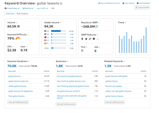Click the 745.4K total volume value
Screen dimensions: 159x113
[34, 66]
